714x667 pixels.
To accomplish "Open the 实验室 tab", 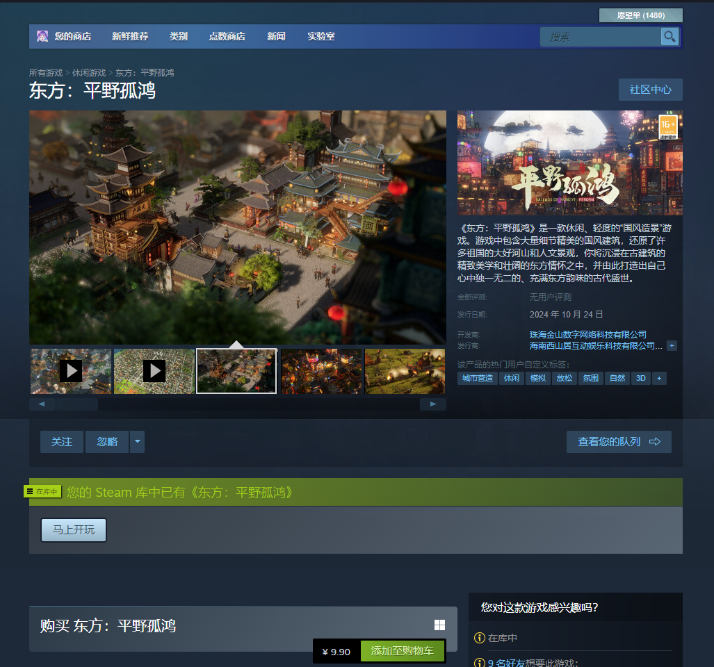I will (321, 36).
